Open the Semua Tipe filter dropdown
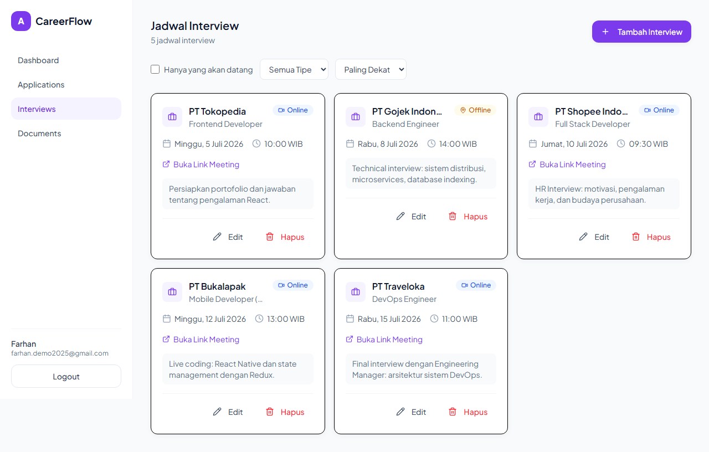This screenshot has width=709, height=452. (294, 69)
